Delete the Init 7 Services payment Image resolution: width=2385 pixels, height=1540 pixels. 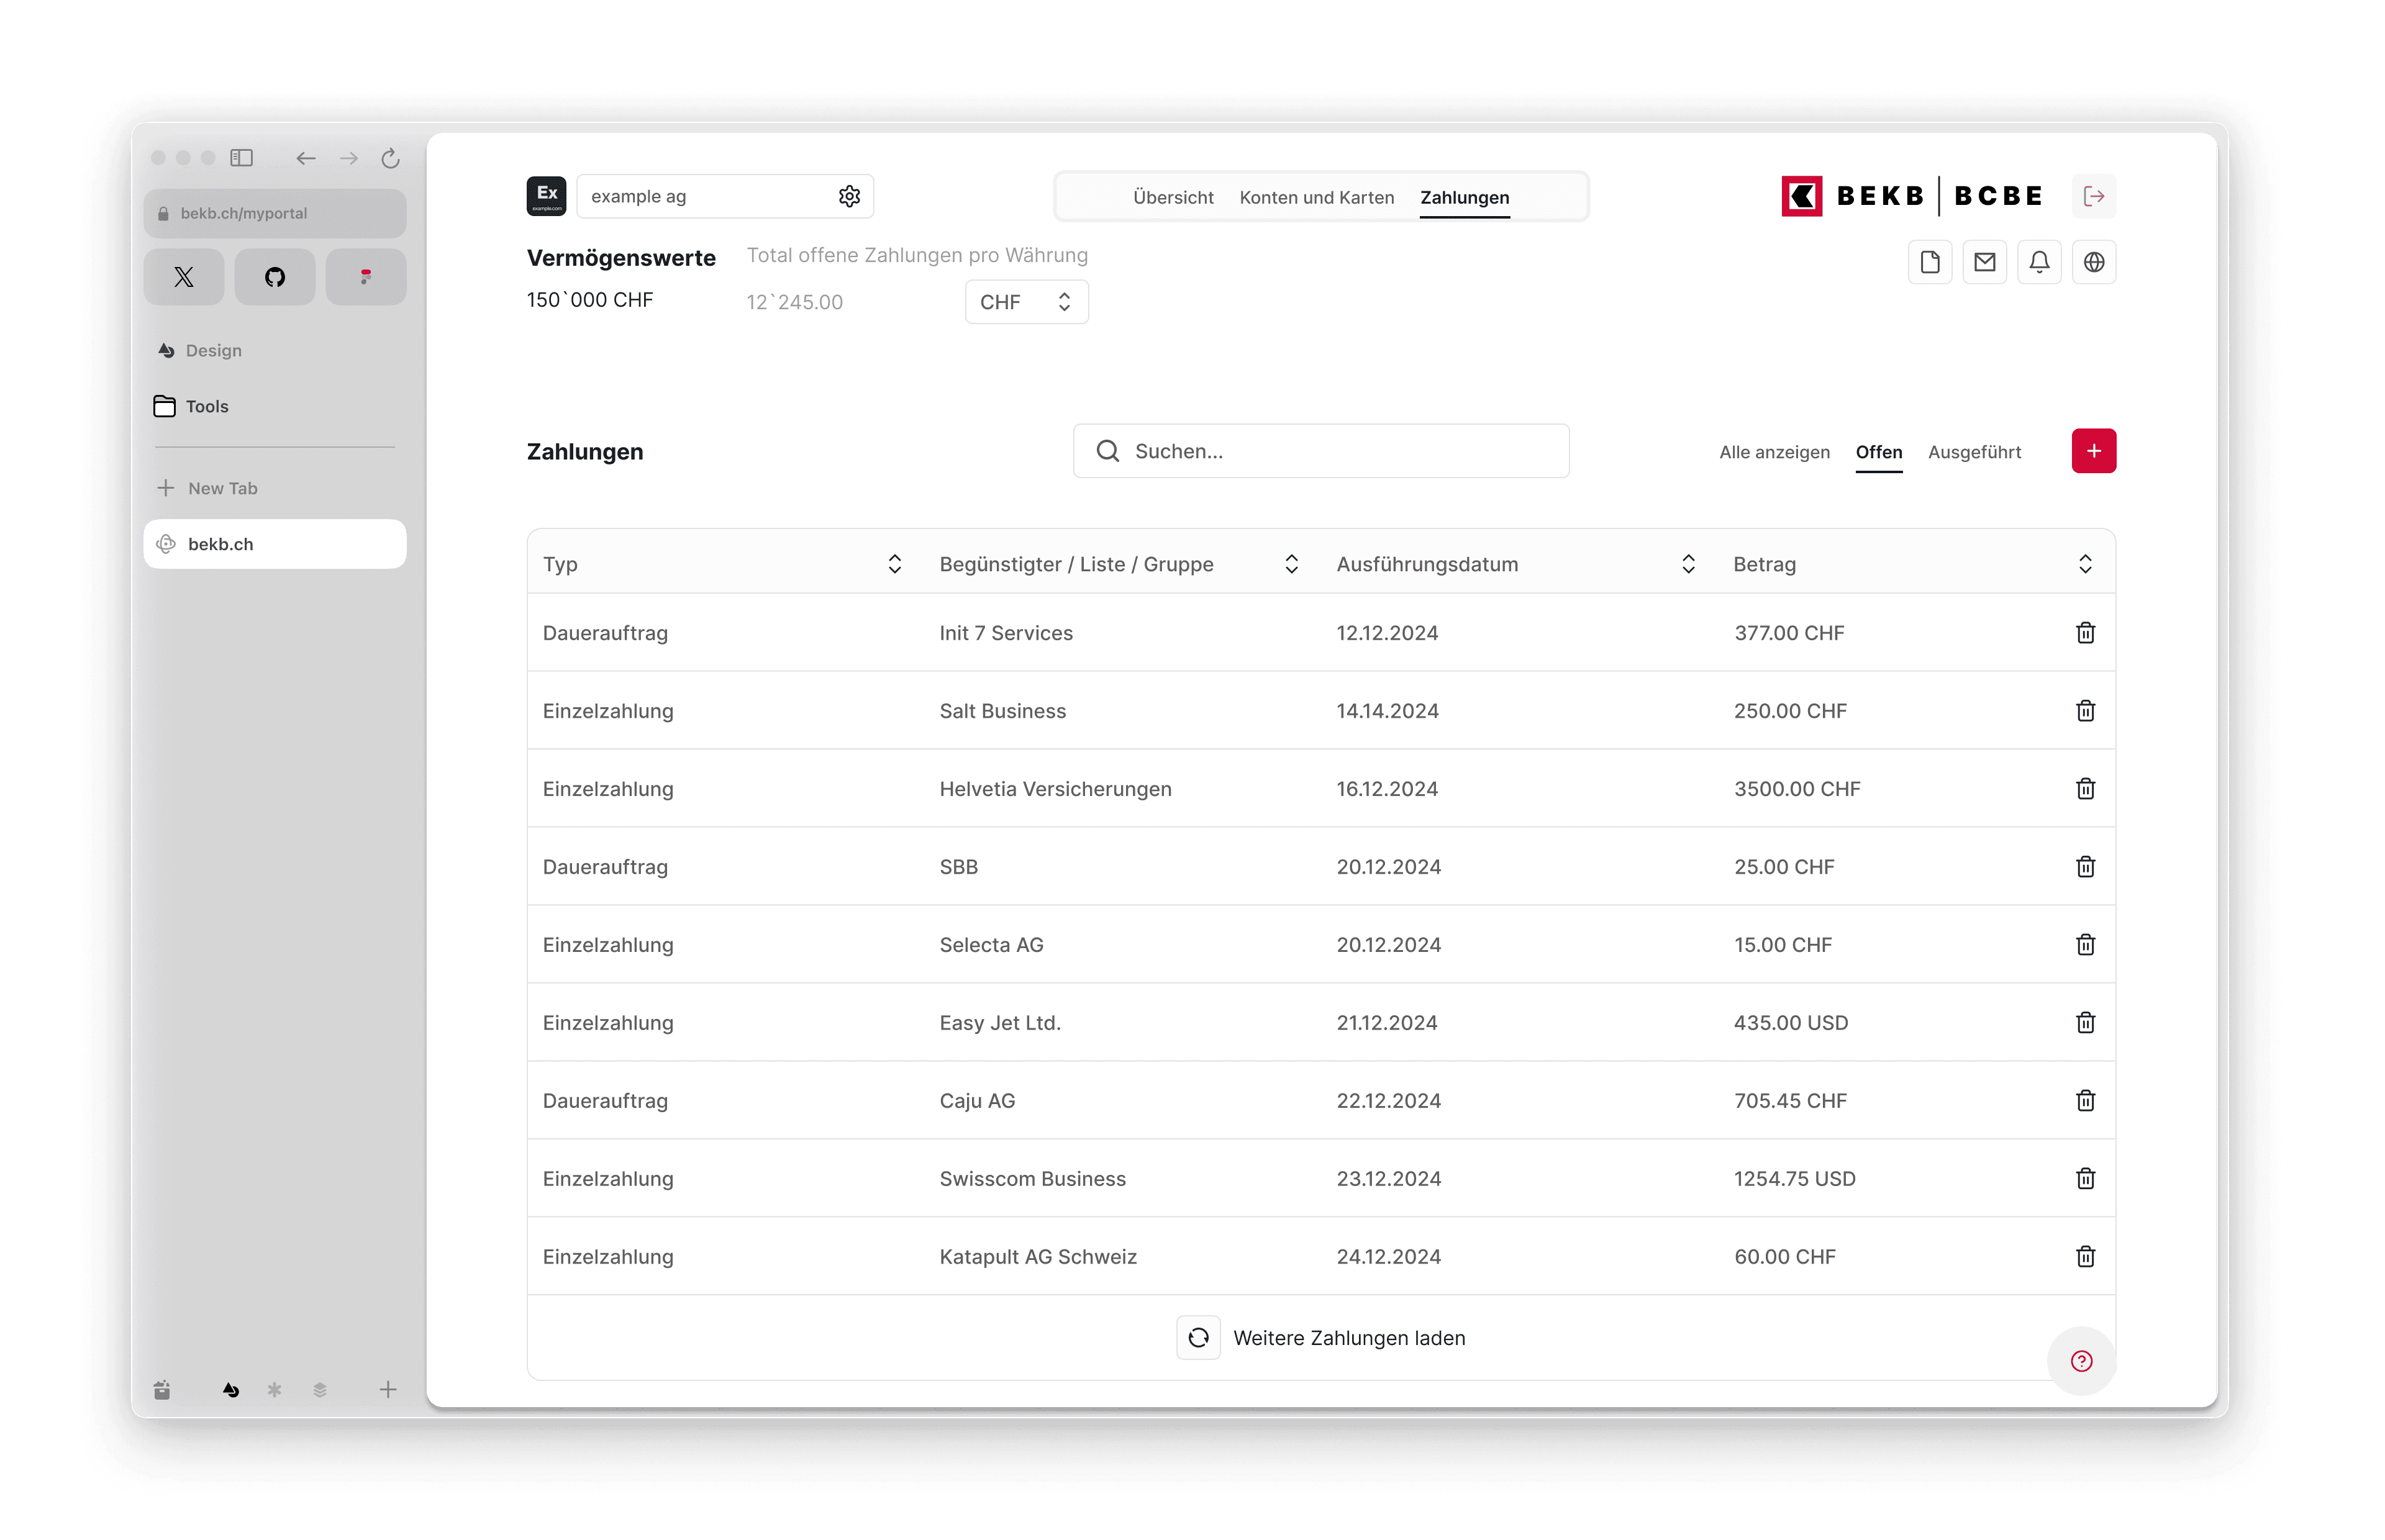coord(2085,633)
